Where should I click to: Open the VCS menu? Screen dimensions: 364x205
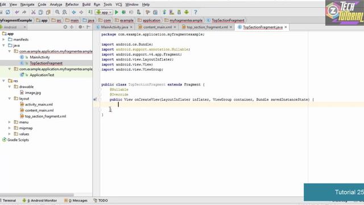pos(119,5)
